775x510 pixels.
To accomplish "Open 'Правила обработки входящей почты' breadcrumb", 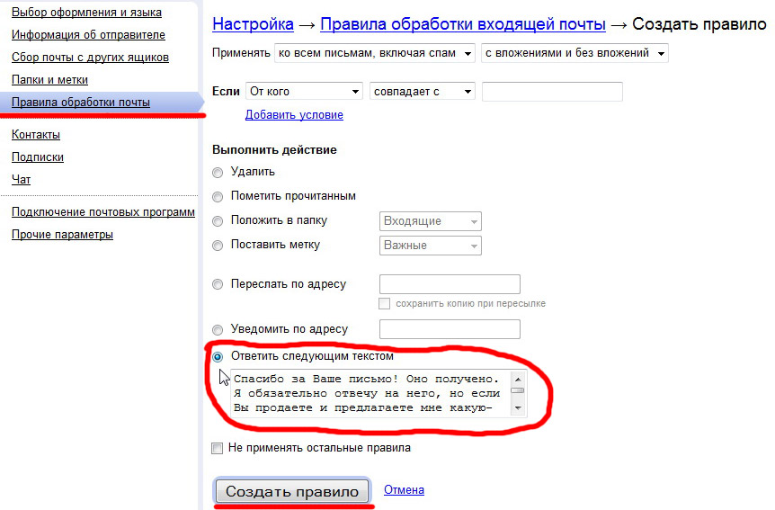I will pos(463,24).
